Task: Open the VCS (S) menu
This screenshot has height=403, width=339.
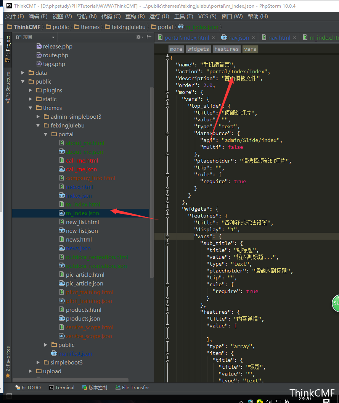Action: (207, 16)
